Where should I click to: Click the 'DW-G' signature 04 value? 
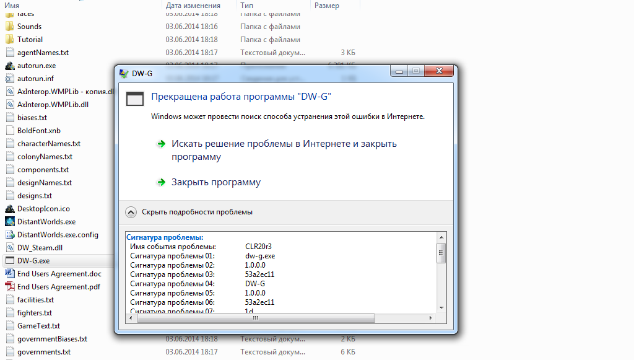click(x=255, y=284)
